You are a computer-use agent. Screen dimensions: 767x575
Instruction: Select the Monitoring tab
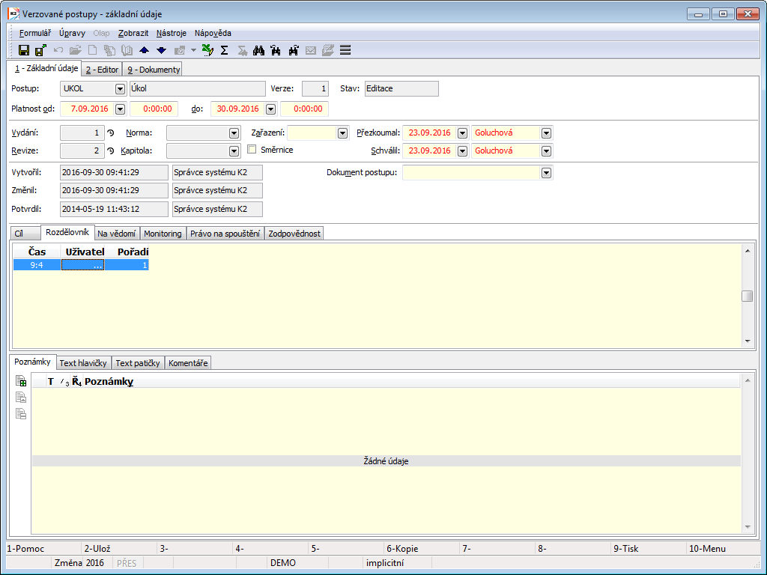pyautogui.click(x=163, y=234)
